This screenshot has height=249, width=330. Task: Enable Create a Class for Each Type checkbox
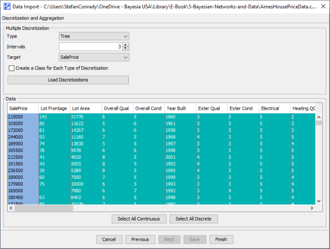(x=11, y=68)
